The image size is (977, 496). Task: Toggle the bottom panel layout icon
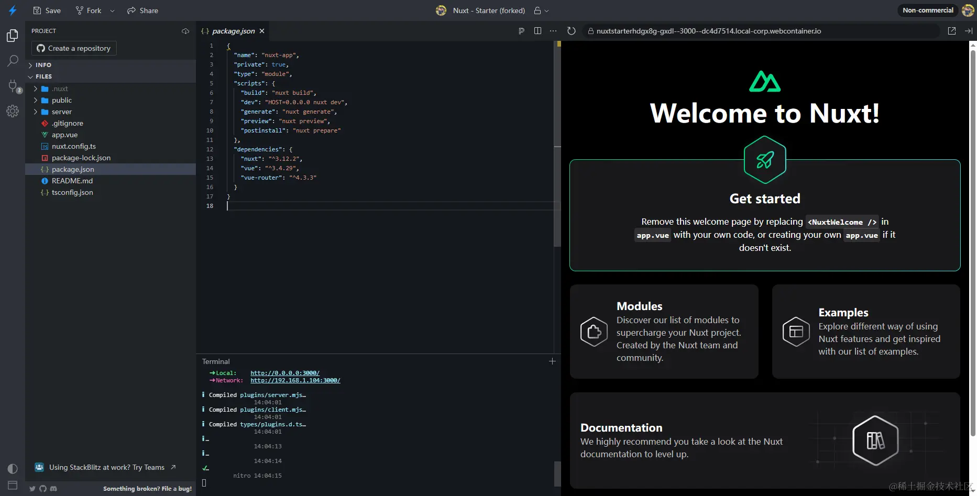13,485
